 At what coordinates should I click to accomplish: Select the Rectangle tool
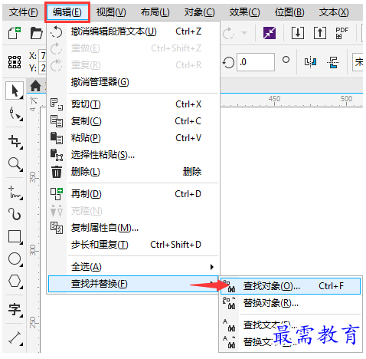point(15,237)
